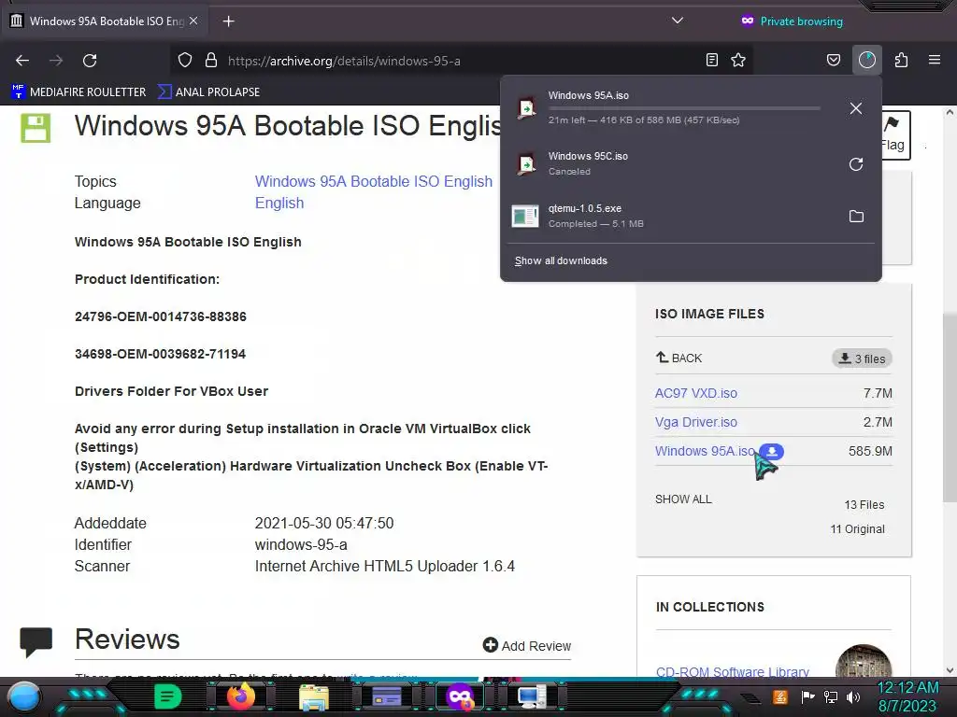Open the Vga Driver.iso file link
This screenshot has width=957, height=717.
(695, 422)
